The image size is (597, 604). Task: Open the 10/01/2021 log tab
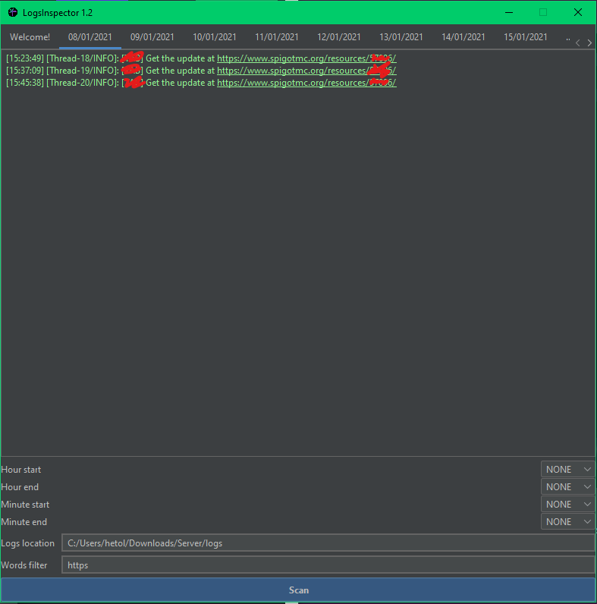(x=215, y=37)
